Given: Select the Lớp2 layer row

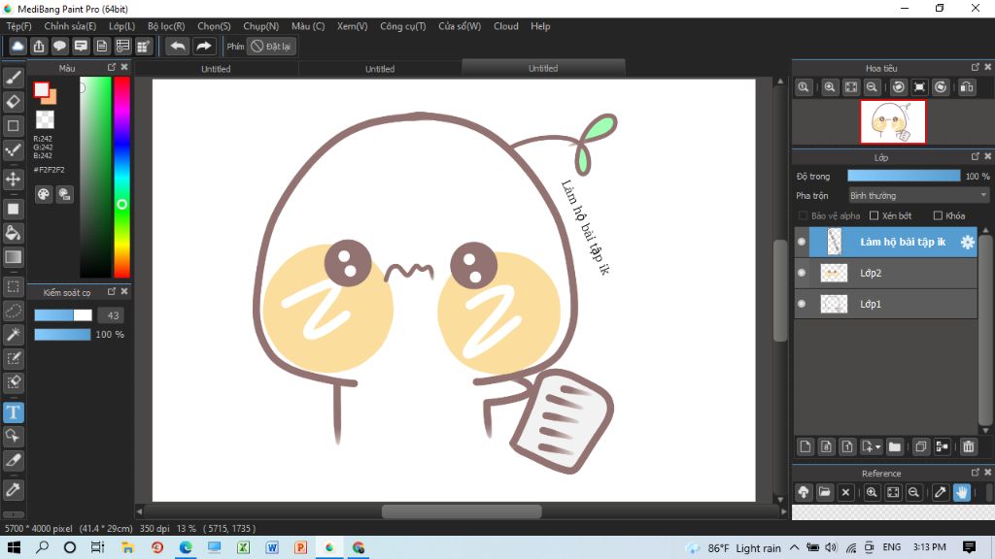Looking at the screenshot, I should (x=886, y=273).
